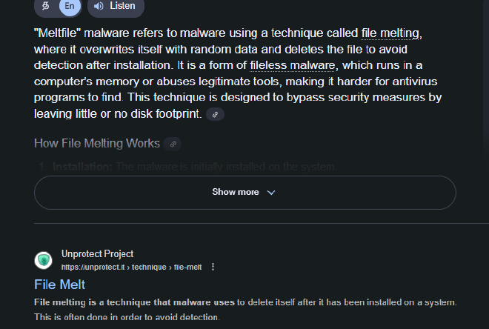Click link icon beside "How File Melting Works"

(x=173, y=144)
